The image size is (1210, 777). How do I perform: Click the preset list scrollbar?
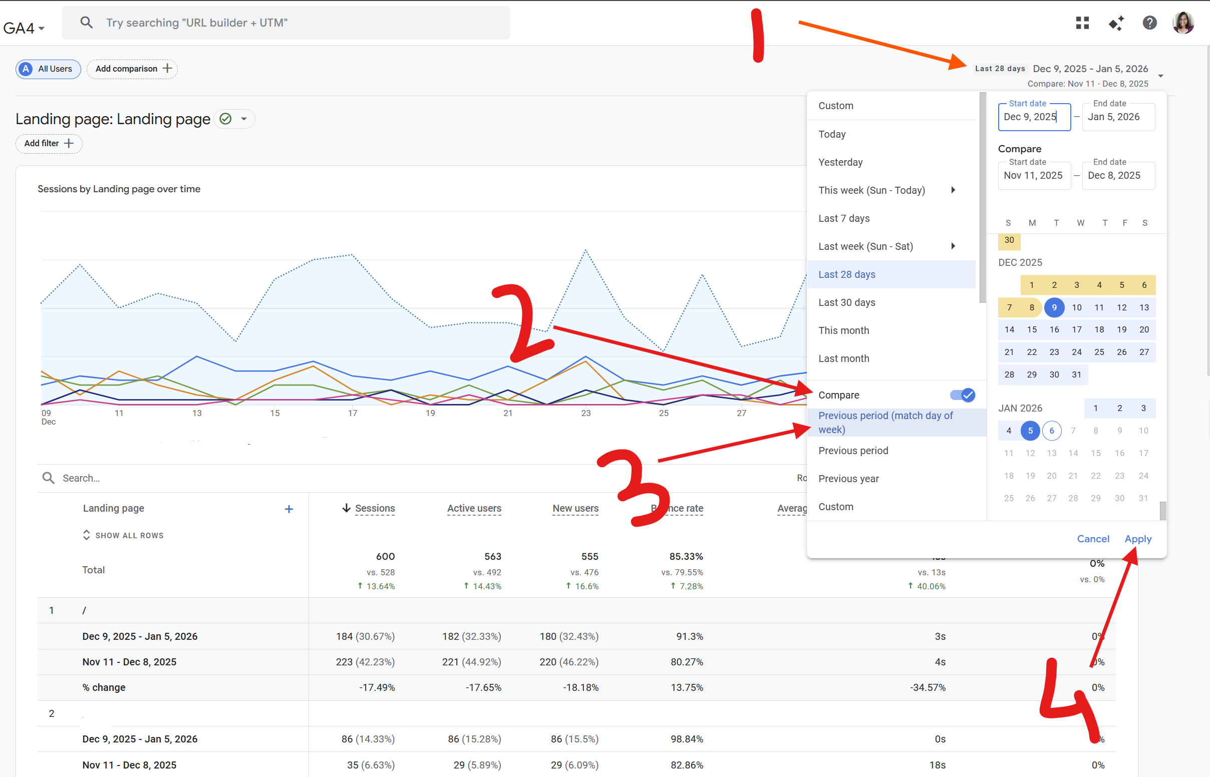click(x=982, y=198)
